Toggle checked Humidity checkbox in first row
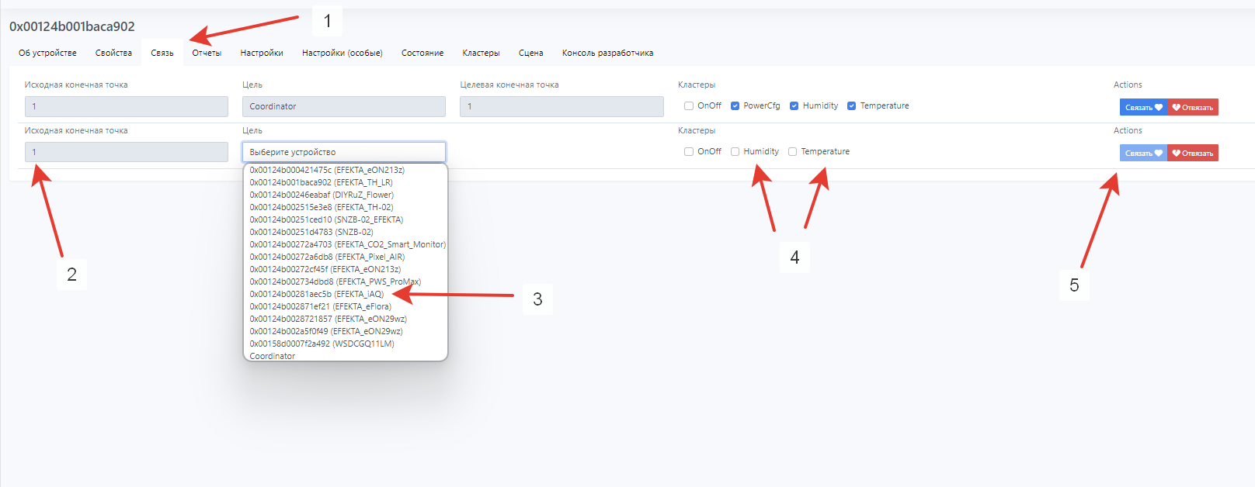 794,106
